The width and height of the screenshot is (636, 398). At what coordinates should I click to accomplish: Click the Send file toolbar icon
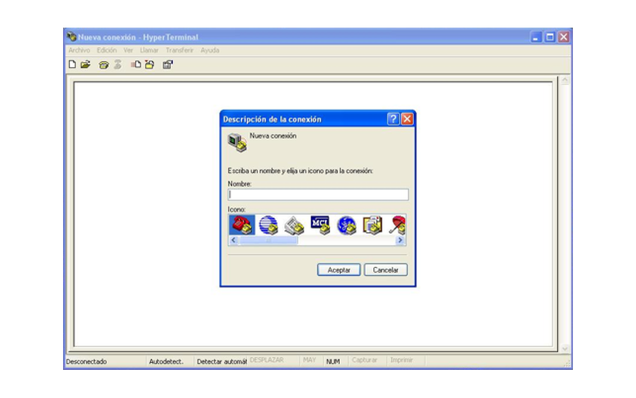tap(136, 65)
